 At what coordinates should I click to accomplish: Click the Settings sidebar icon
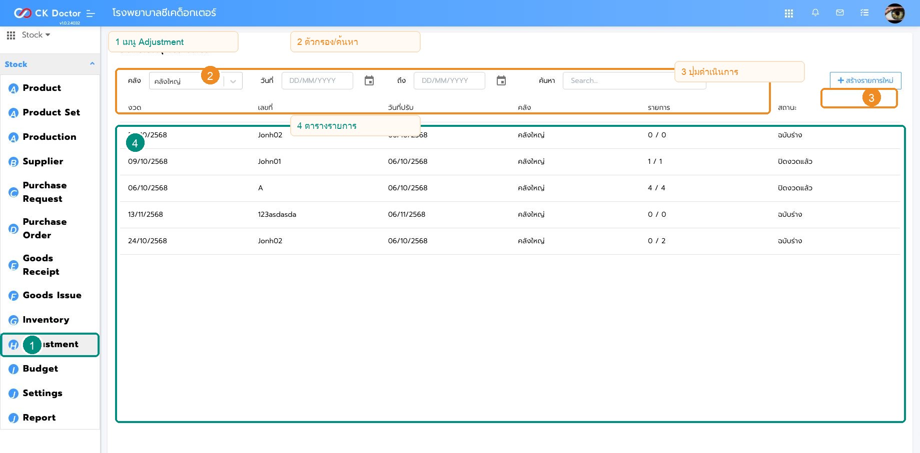(14, 394)
